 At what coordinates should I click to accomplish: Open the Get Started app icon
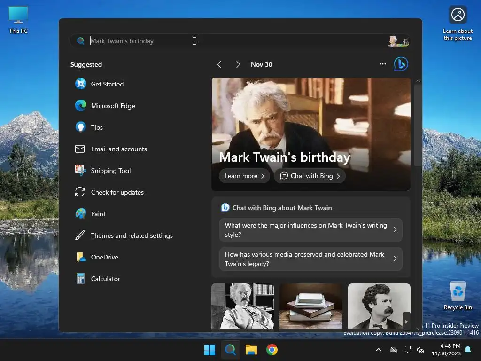[x=81, y=84]
